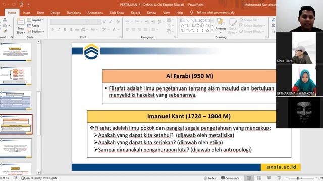
Task: Toggle Italic formatting
Action: (59, 30)
